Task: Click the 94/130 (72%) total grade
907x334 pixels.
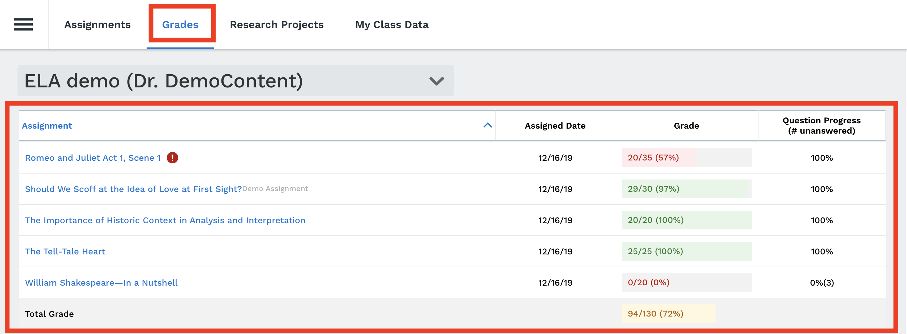Action: 668,314
